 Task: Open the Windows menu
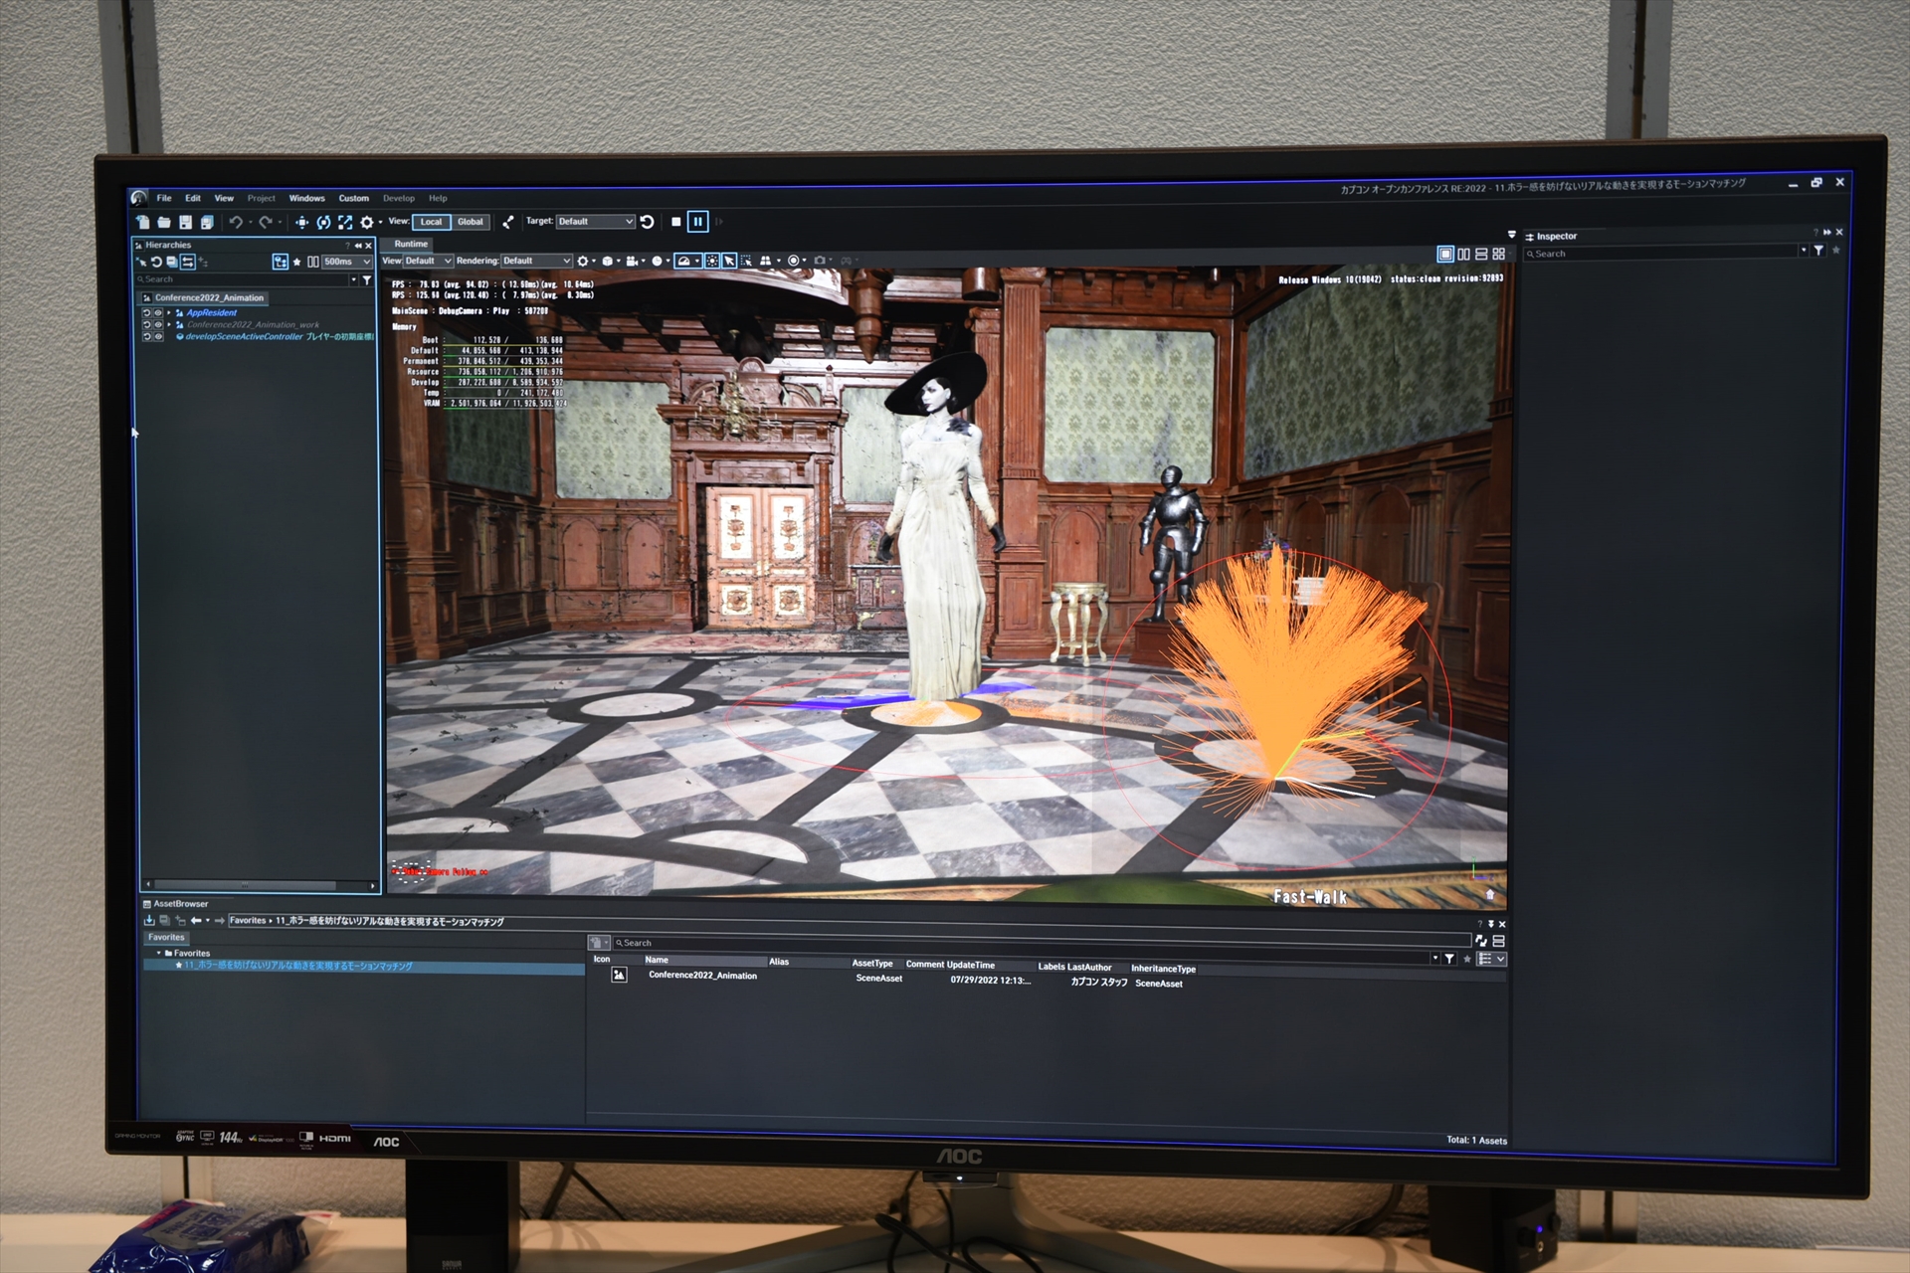pos(306,198)
